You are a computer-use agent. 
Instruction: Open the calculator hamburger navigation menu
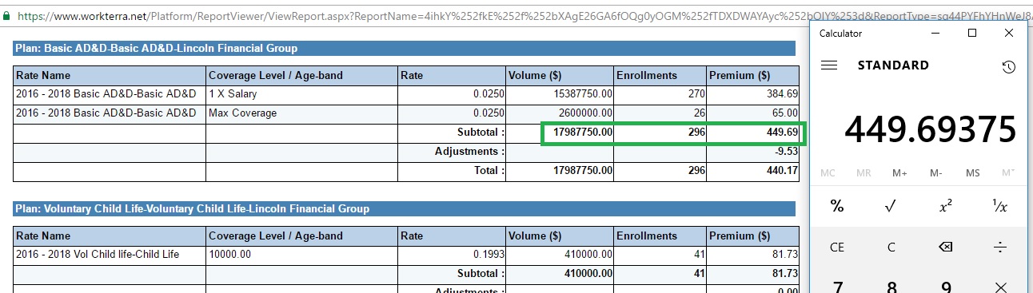(x=829, y=65)
